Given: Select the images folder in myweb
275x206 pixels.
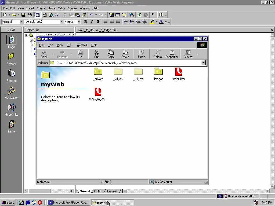Looking at the screenshot, I should pos(158,74).
